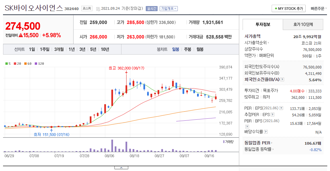Click the red 20-day moving average legend

tap(18, 63)
